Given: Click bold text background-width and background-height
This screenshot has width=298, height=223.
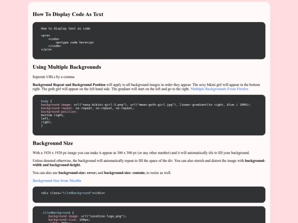Looking at the screenshot, I should pyautogui.click(x=149, y=162).
